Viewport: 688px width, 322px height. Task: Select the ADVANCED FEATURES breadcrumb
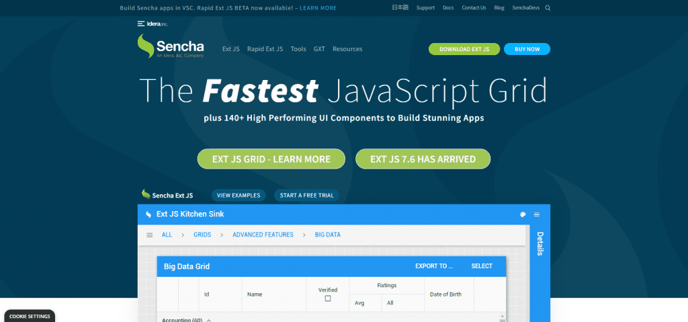tap(263, 235)
